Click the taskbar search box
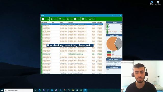Viewport: 163px width, 92px height. [x=19, y=90]
